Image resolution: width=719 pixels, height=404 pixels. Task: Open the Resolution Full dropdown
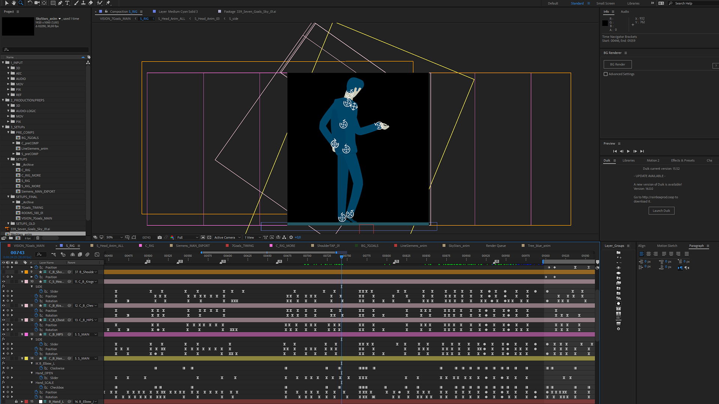click(188, 238)
